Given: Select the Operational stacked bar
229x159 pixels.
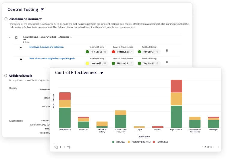Looking at the screenshot, I should tap(176, 104).
